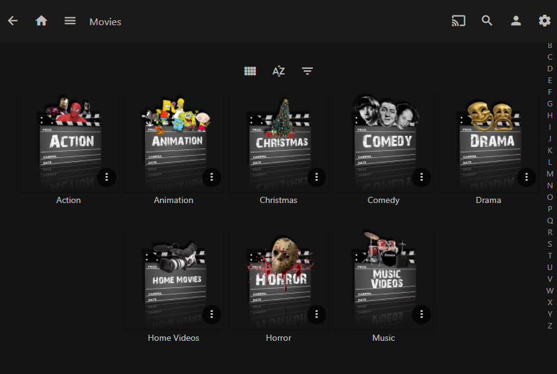Open the Home screen icon
Screen dimensions: 557x374
pyautogui.click(x=41, y=21)
